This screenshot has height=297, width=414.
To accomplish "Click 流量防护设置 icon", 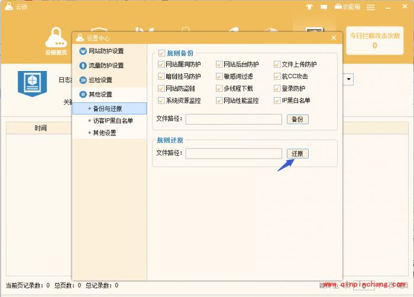I will point(83,66).
